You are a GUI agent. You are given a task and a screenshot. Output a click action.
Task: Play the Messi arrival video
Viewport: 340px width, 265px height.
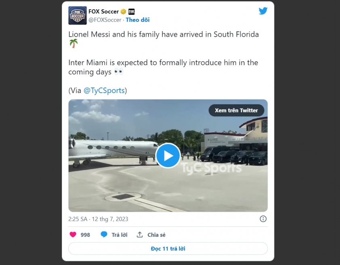[x=168, y=155]
